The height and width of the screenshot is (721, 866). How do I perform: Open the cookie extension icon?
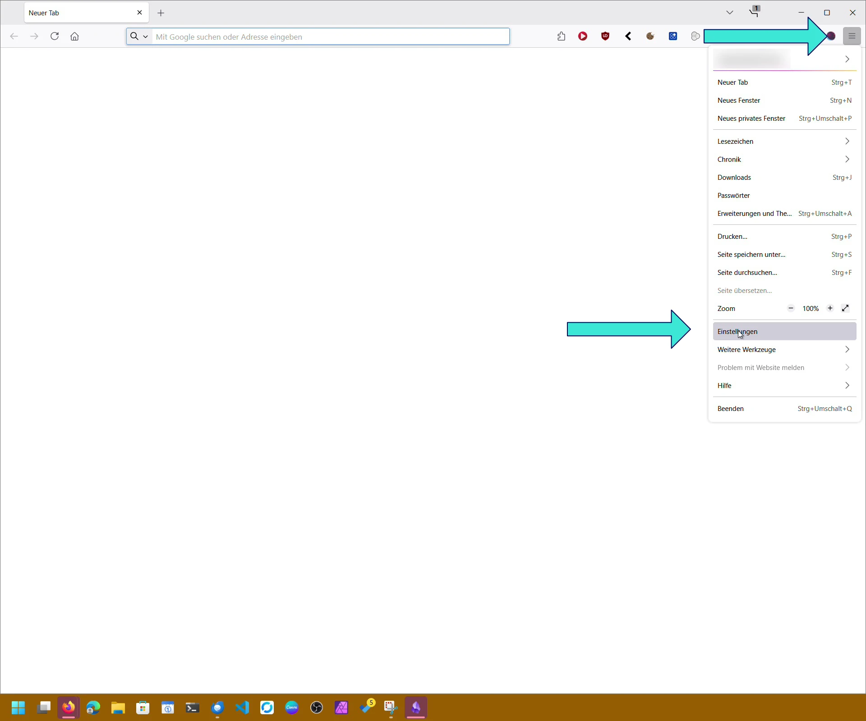pos(650,37)
